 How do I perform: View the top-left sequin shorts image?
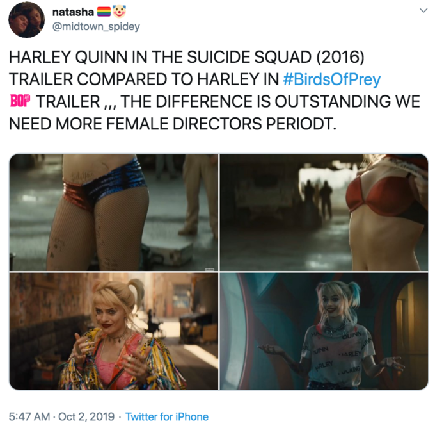pyautogui.click(x=114, y=212)
